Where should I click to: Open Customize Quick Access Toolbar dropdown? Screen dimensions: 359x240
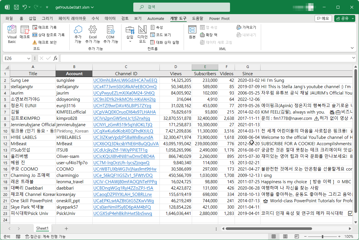[47, 7]
